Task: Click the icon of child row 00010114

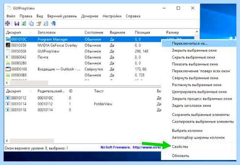Action: click(x=8, y=104)
